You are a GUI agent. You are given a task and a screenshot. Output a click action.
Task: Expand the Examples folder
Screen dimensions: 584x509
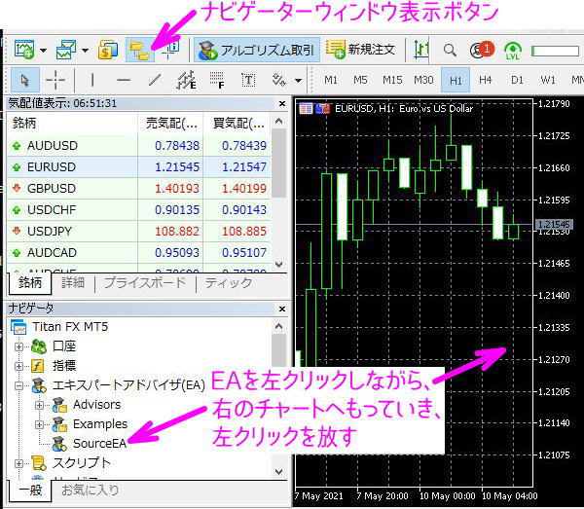[x=39, y=424]
